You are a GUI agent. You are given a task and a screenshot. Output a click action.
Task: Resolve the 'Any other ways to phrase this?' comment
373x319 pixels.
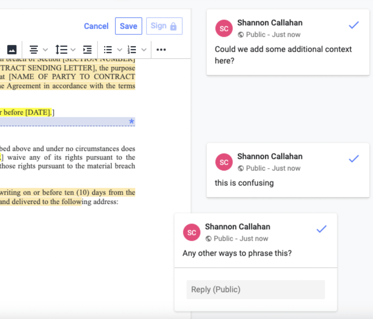pyautogui.click(x=321, y=229)
